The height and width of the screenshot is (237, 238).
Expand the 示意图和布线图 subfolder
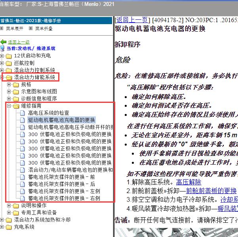[9, 91]
